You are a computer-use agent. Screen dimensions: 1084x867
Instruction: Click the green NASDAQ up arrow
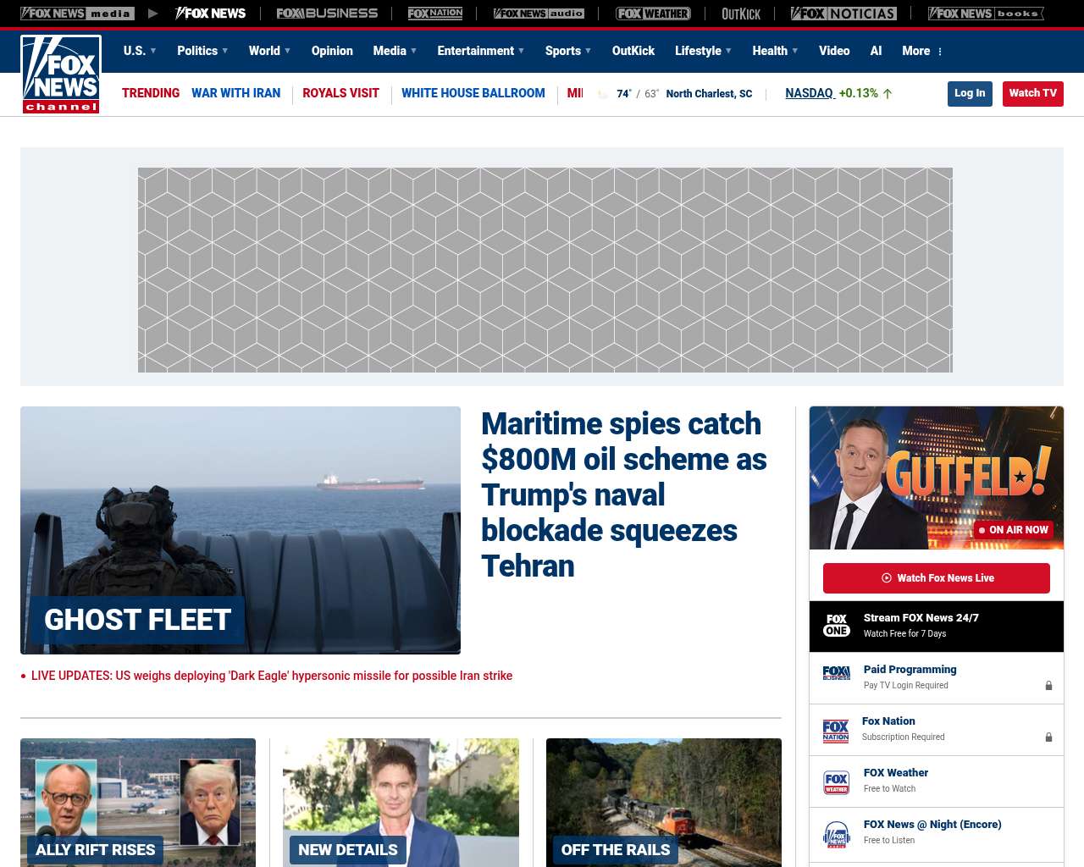tap(888, 94)
